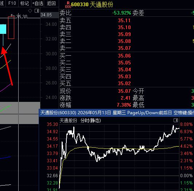Screen dimensions: 194x191
Task: Click the 买五 price 35.02
Action: click(124, 83)
